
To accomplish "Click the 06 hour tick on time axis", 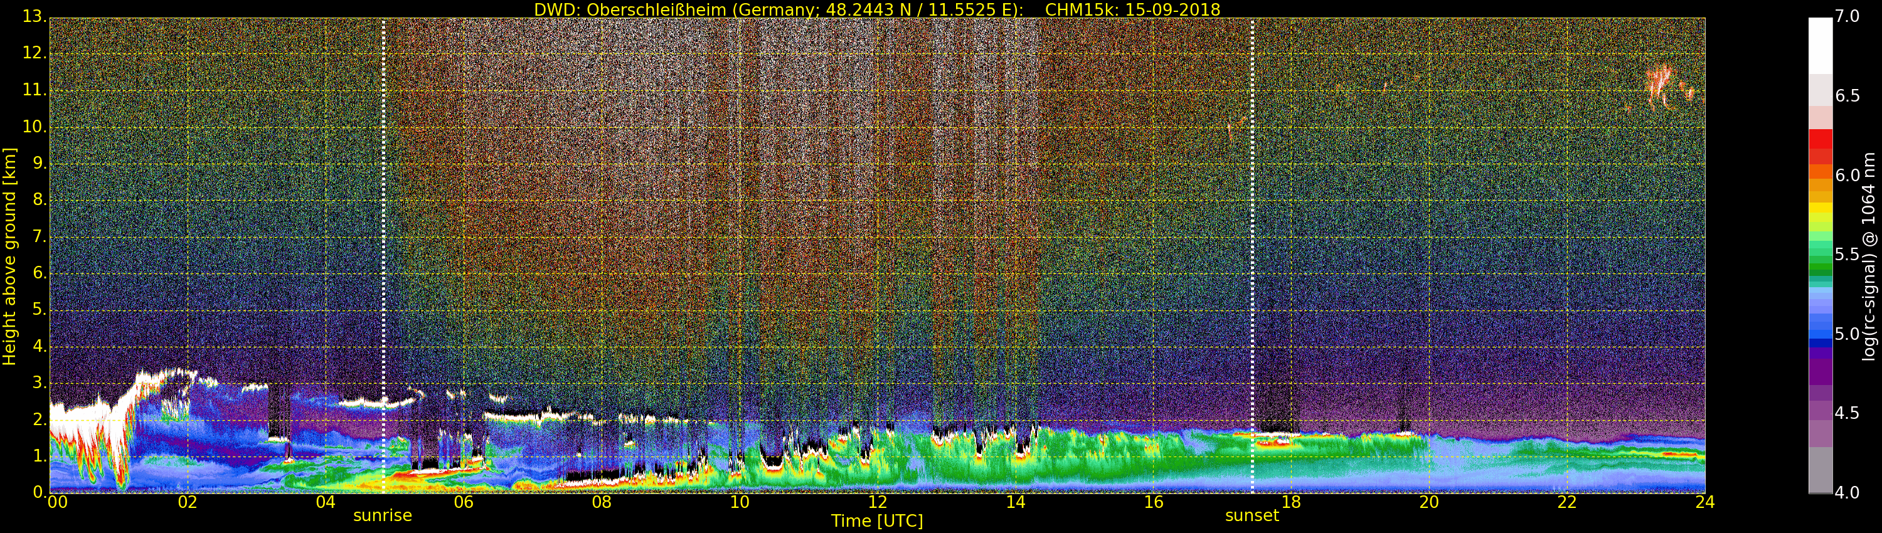I will (463, 502).
